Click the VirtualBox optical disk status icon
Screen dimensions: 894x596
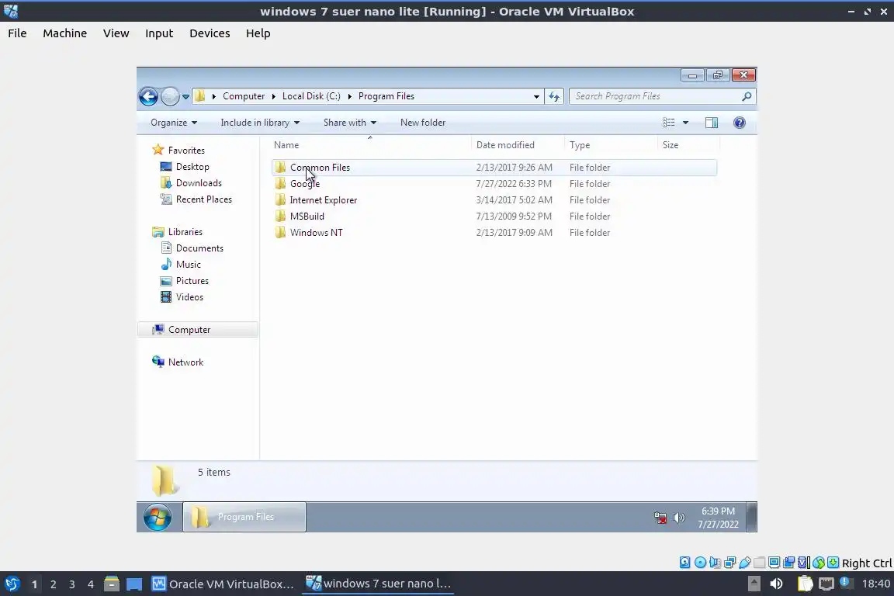pyautogui.click(x=699, y=563)
